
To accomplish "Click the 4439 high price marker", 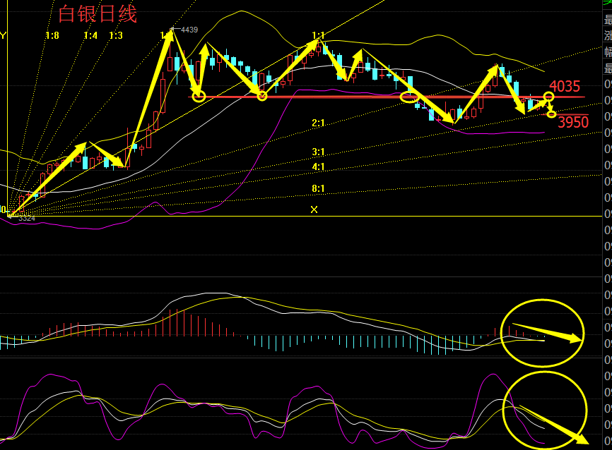I will pos(188,30).
